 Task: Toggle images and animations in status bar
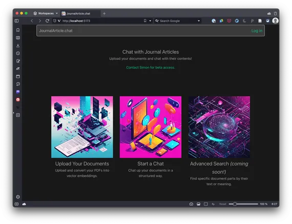coord(199,204)
